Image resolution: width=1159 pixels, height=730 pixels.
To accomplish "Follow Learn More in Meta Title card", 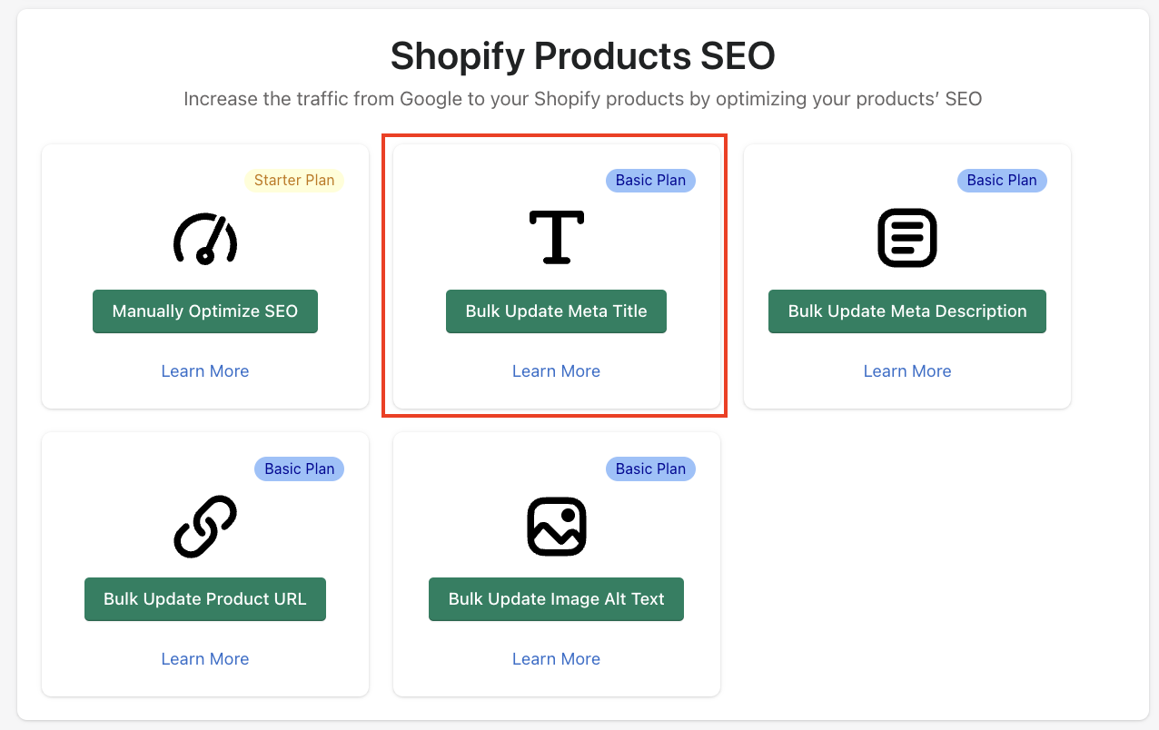I will point(556,371).
